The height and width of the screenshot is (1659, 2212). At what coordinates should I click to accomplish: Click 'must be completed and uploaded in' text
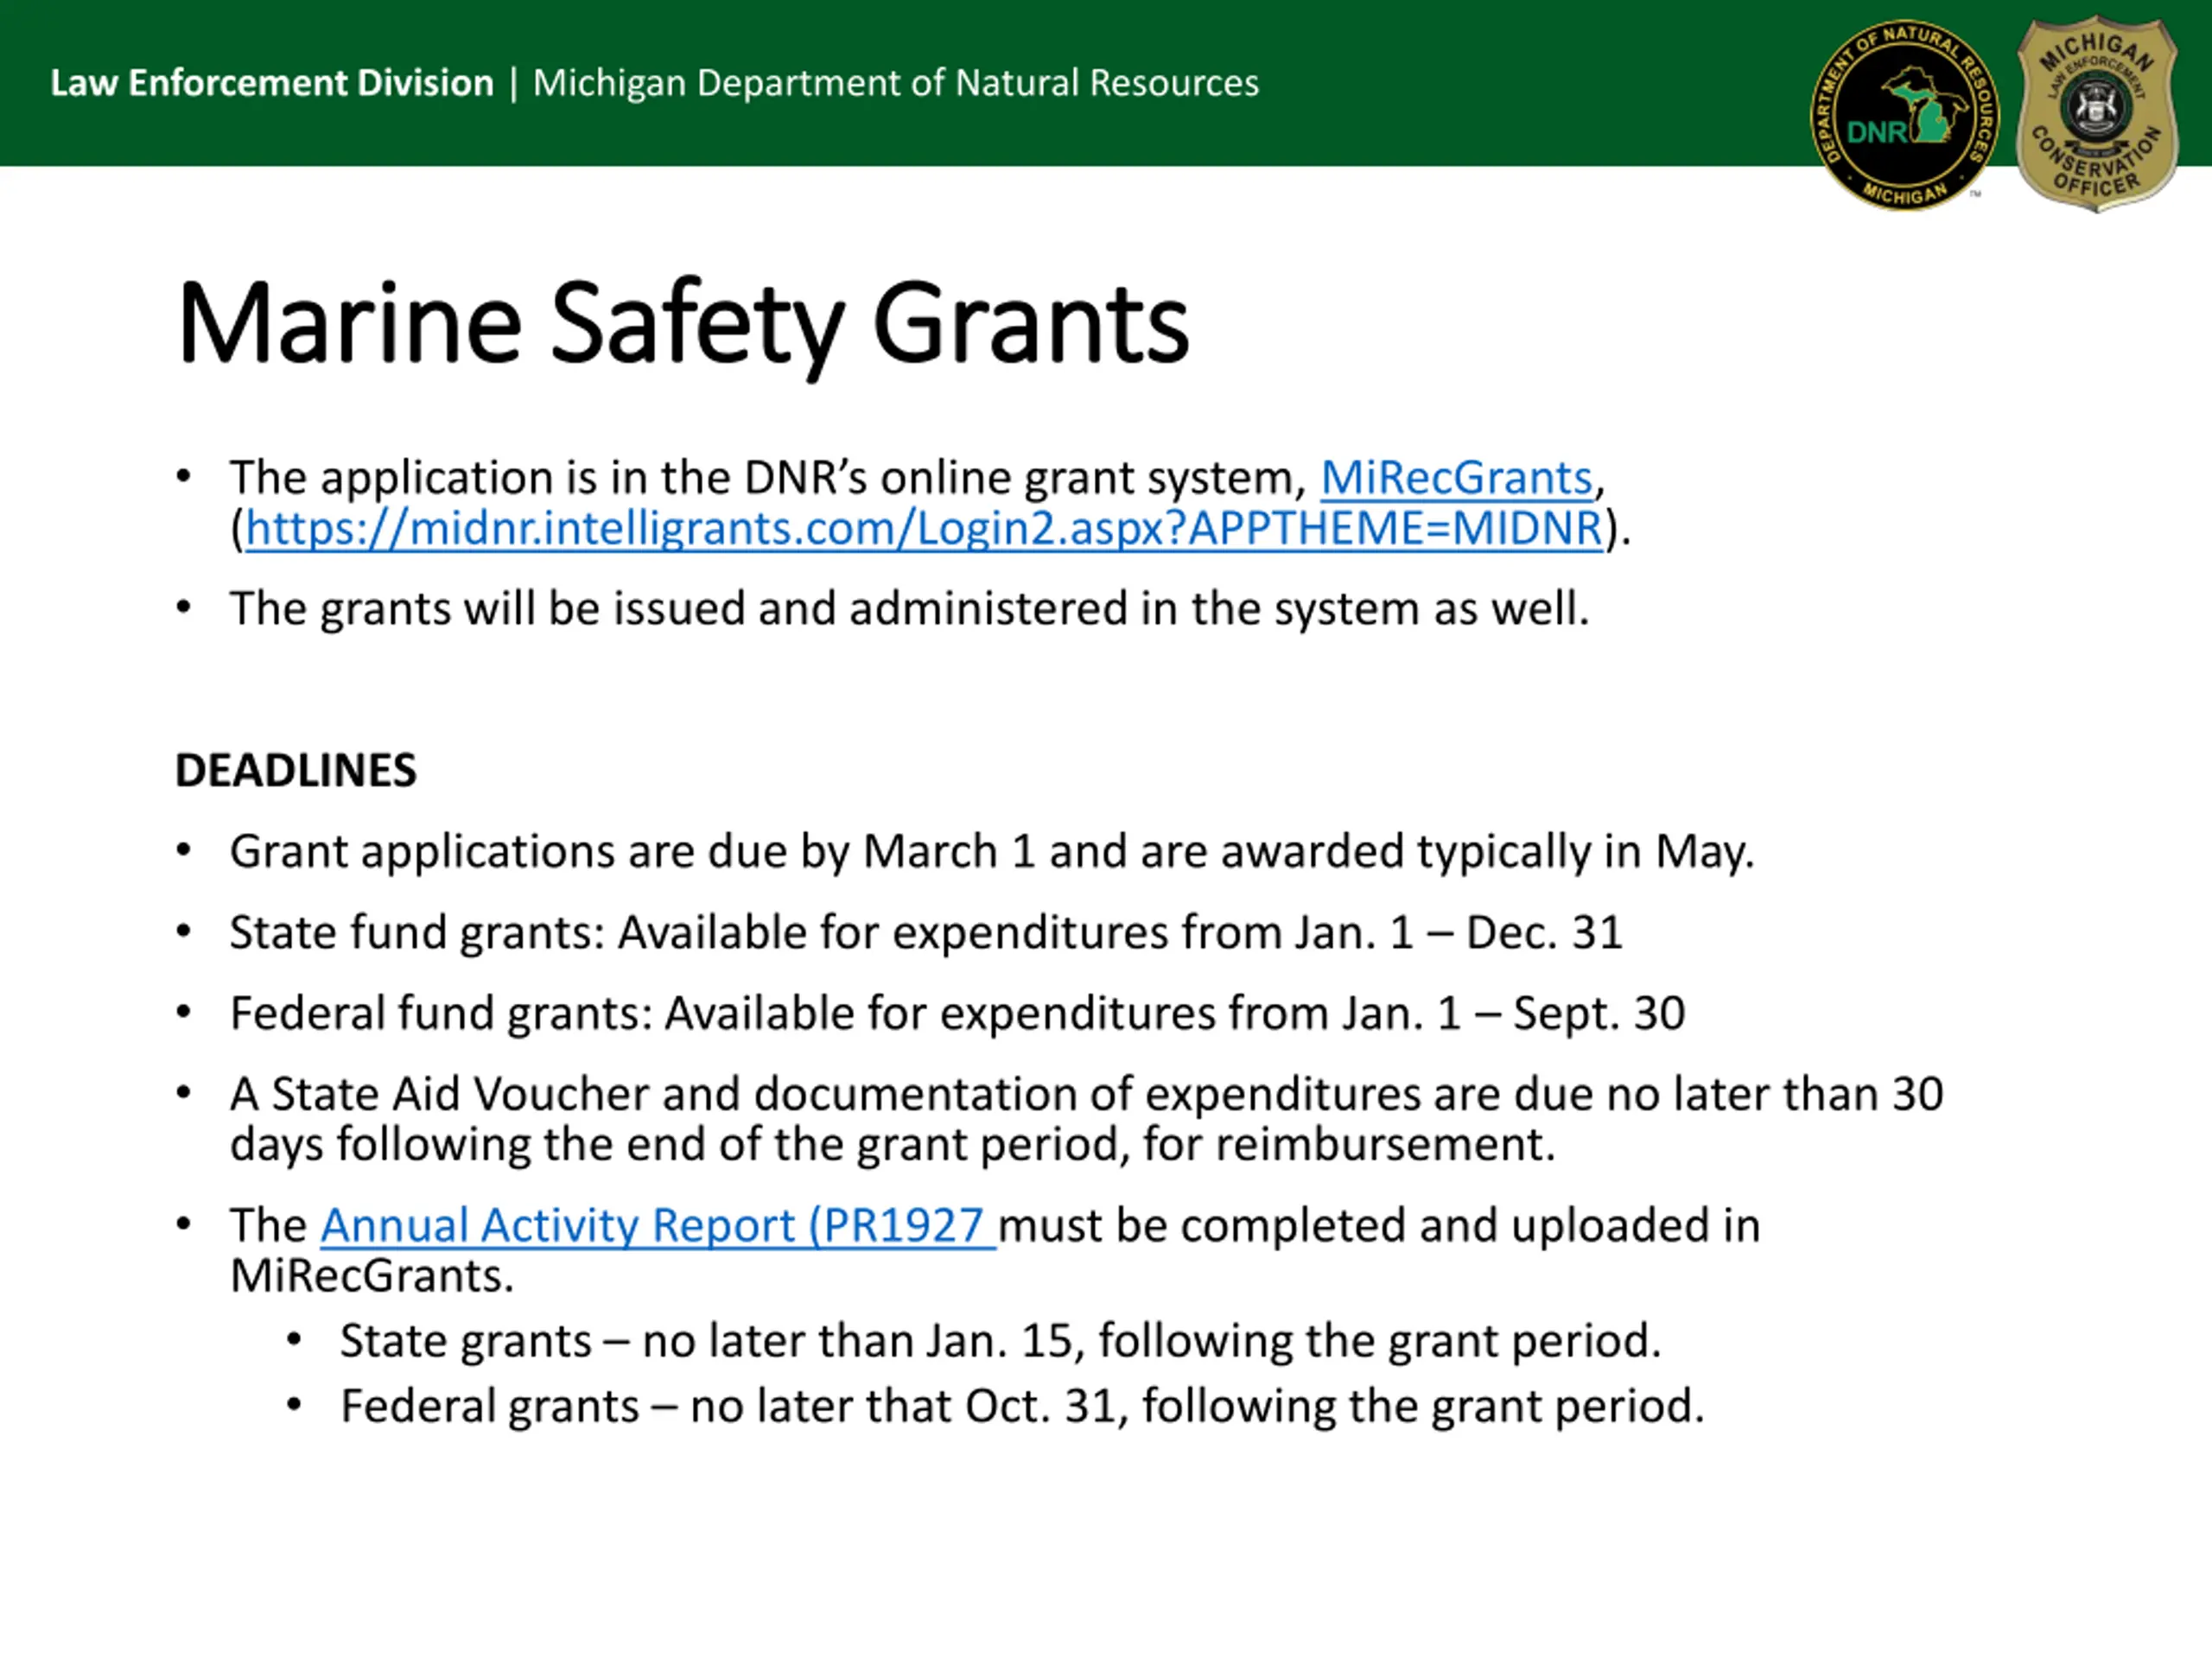pos(1379,1225)
